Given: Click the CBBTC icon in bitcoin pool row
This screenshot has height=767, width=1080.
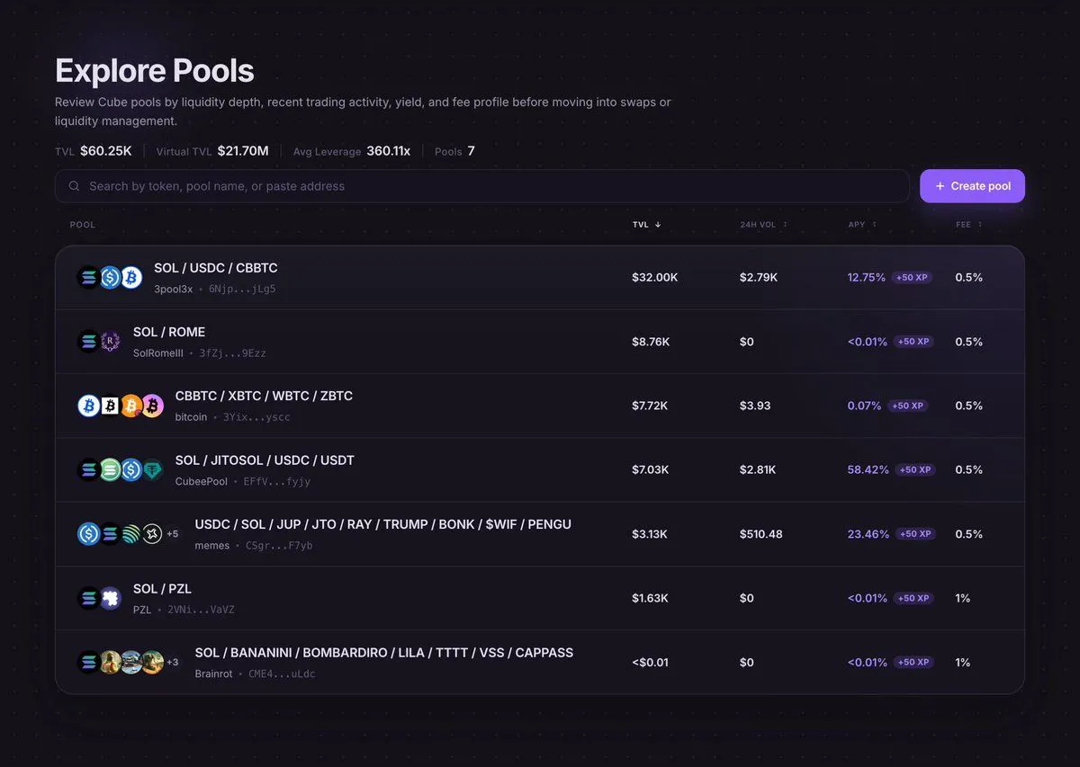Looking at the screenshot, I should click(89, 406).
